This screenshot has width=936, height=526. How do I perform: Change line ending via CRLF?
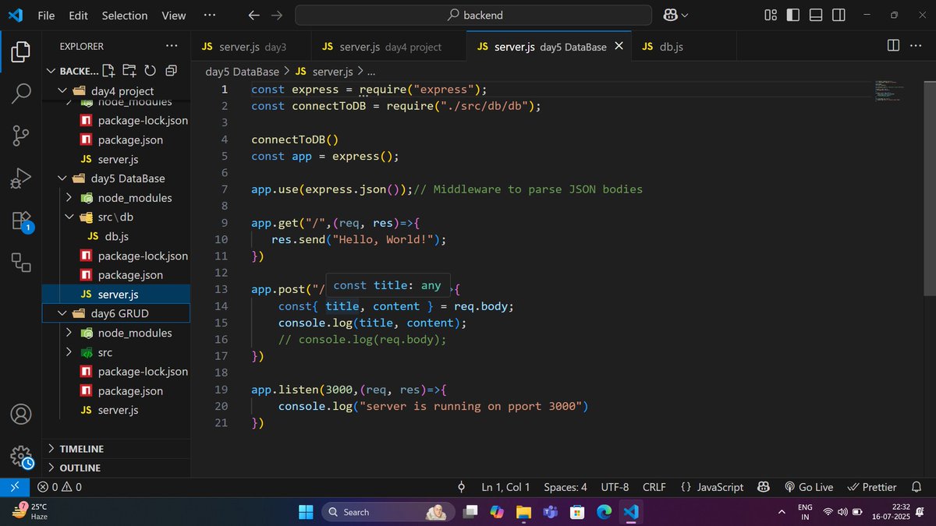point(654,487)
